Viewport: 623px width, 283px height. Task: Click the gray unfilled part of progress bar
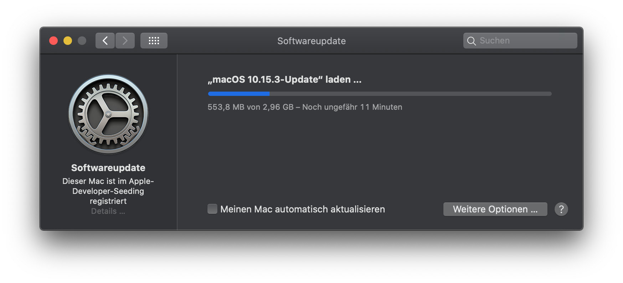410,94
